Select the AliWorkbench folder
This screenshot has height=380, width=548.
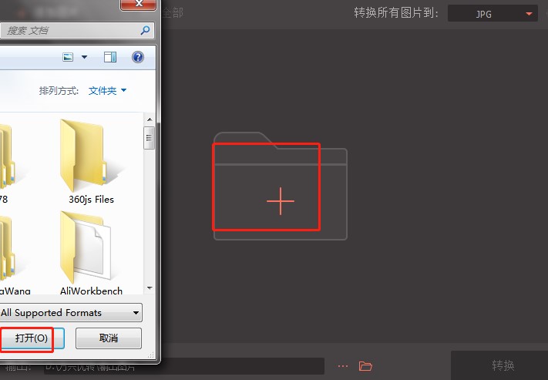point(90,253)
